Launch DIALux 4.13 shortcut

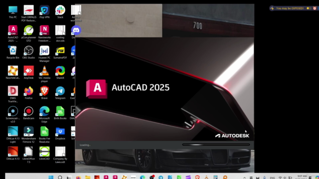[13, 153]
